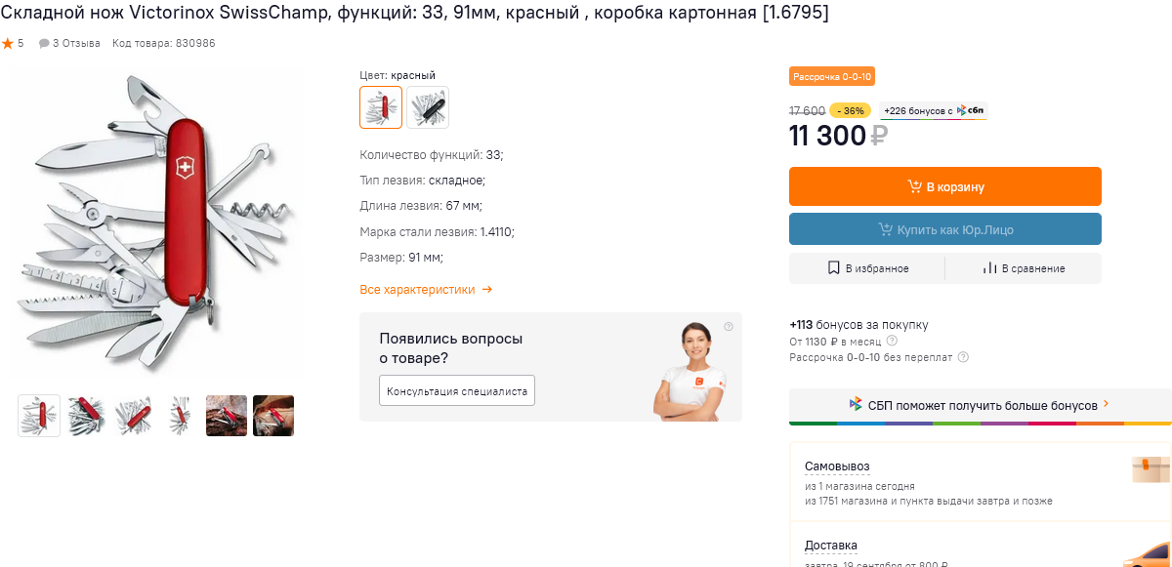Viewport: 1172px width, 567px height.
Task: Open specialist consultation button
Action: coord(457,391)
